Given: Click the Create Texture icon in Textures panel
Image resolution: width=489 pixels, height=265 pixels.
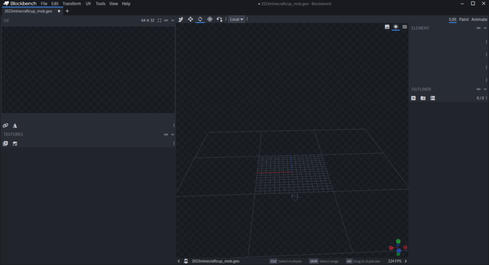Looking at the screenshot, I should coord(15,143).
